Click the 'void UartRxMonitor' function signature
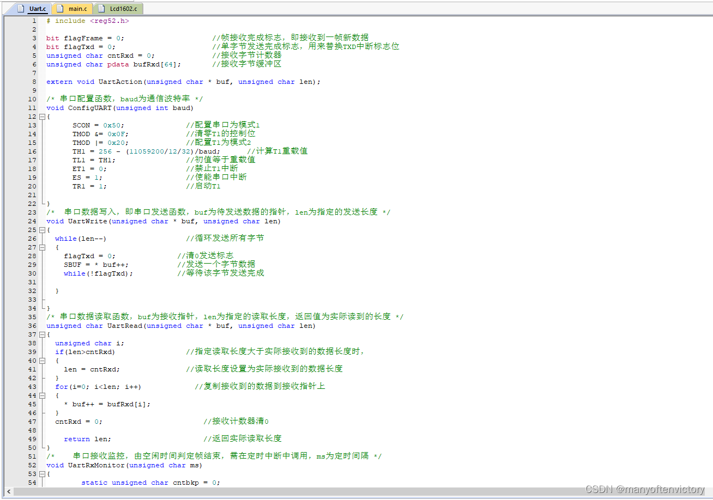The width and height of the screenshot is (713, 500). point(124,465)
